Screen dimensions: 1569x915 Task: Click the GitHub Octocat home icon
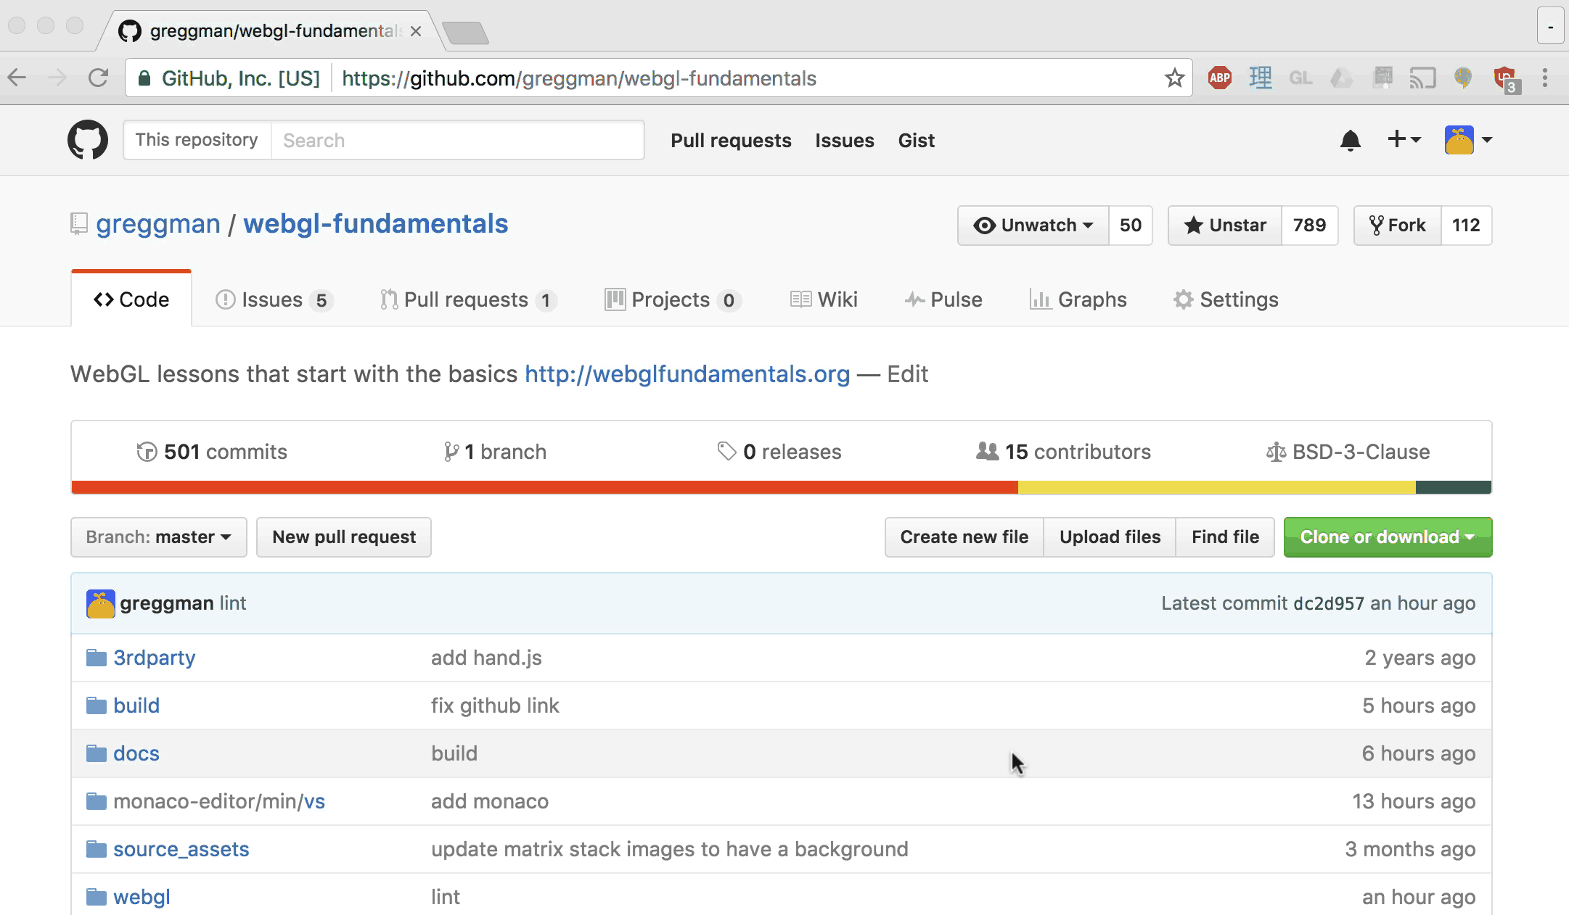click(86, 139)
